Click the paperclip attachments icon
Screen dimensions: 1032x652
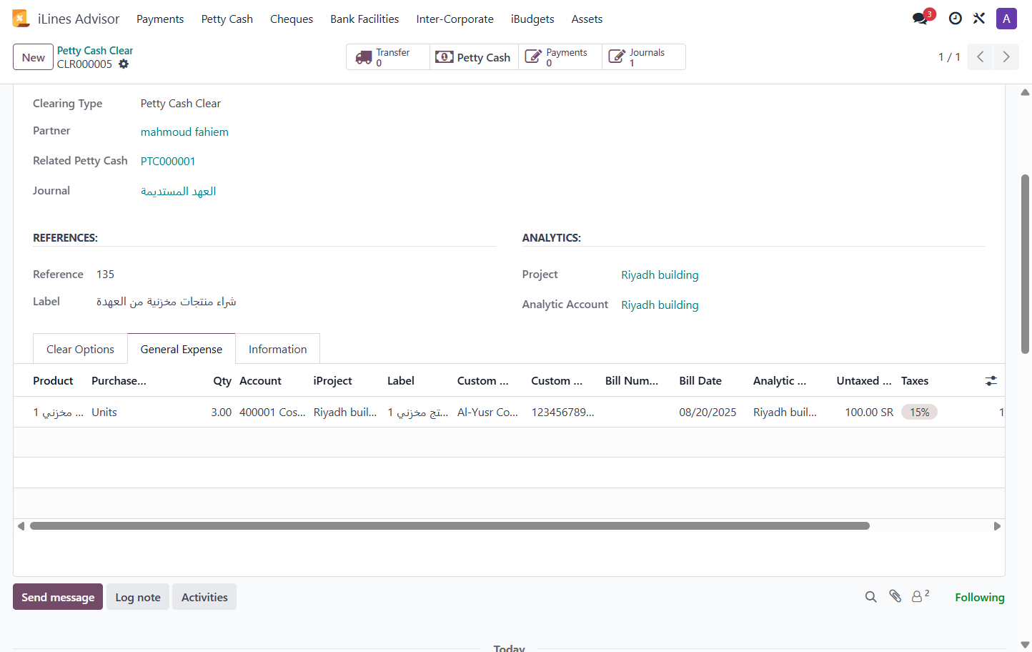(x=895, y=596)
